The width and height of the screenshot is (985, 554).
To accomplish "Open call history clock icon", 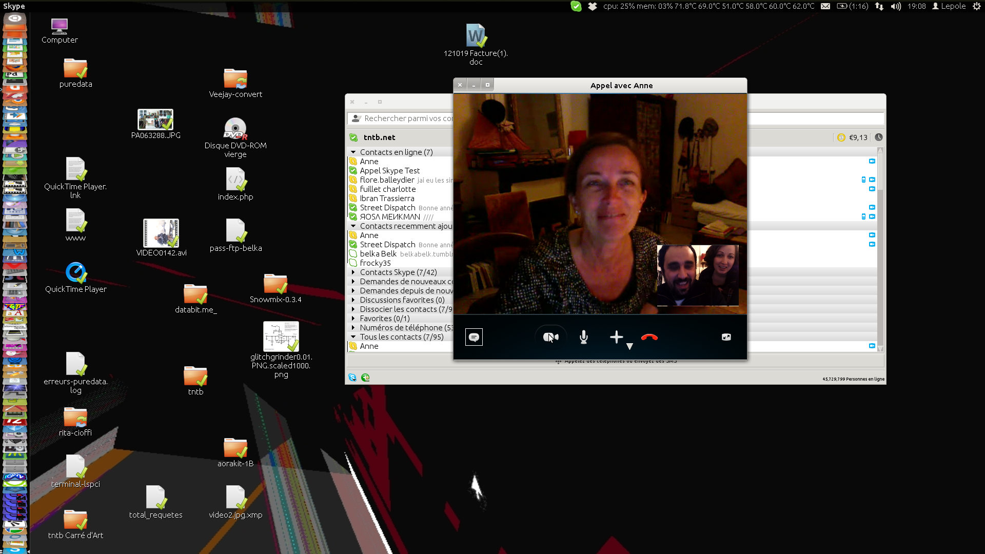I will (x=879, y=137).
